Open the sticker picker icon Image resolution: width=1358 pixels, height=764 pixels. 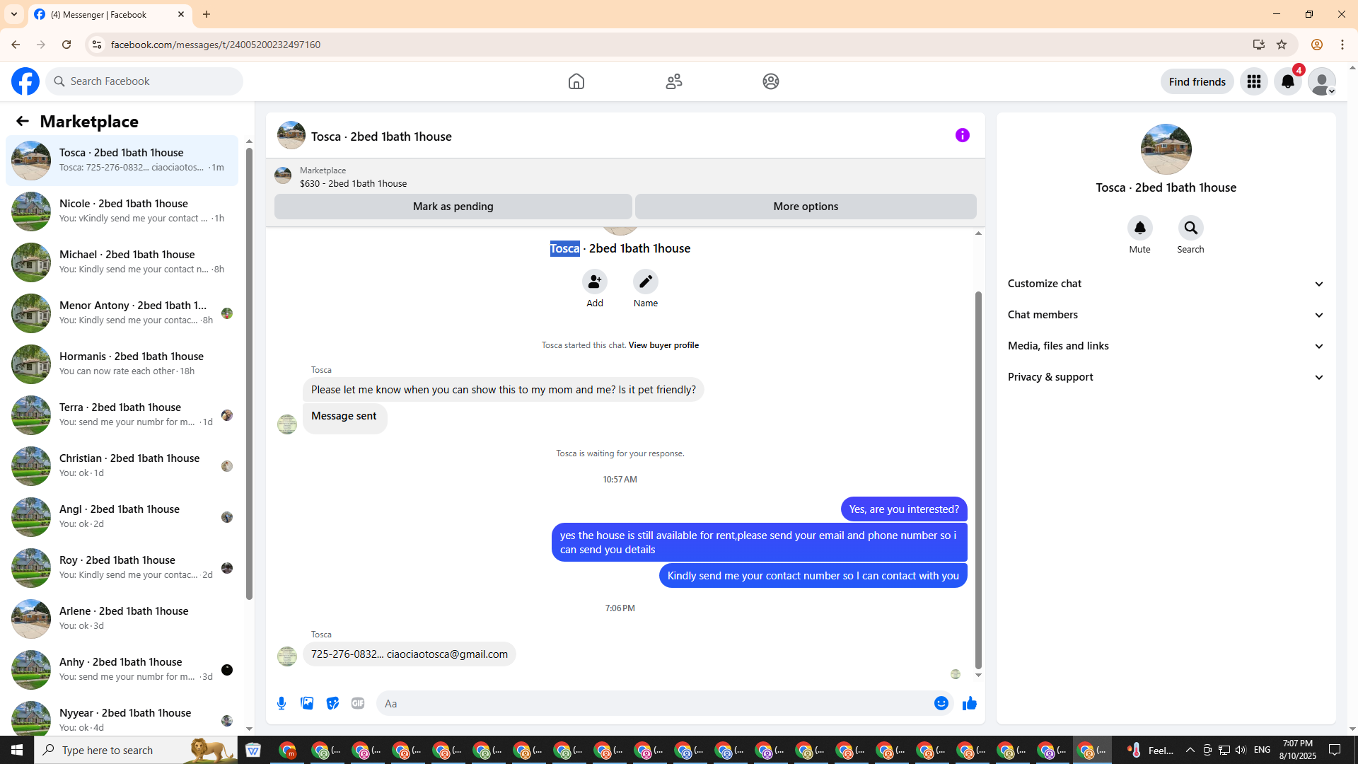[332, 703]
